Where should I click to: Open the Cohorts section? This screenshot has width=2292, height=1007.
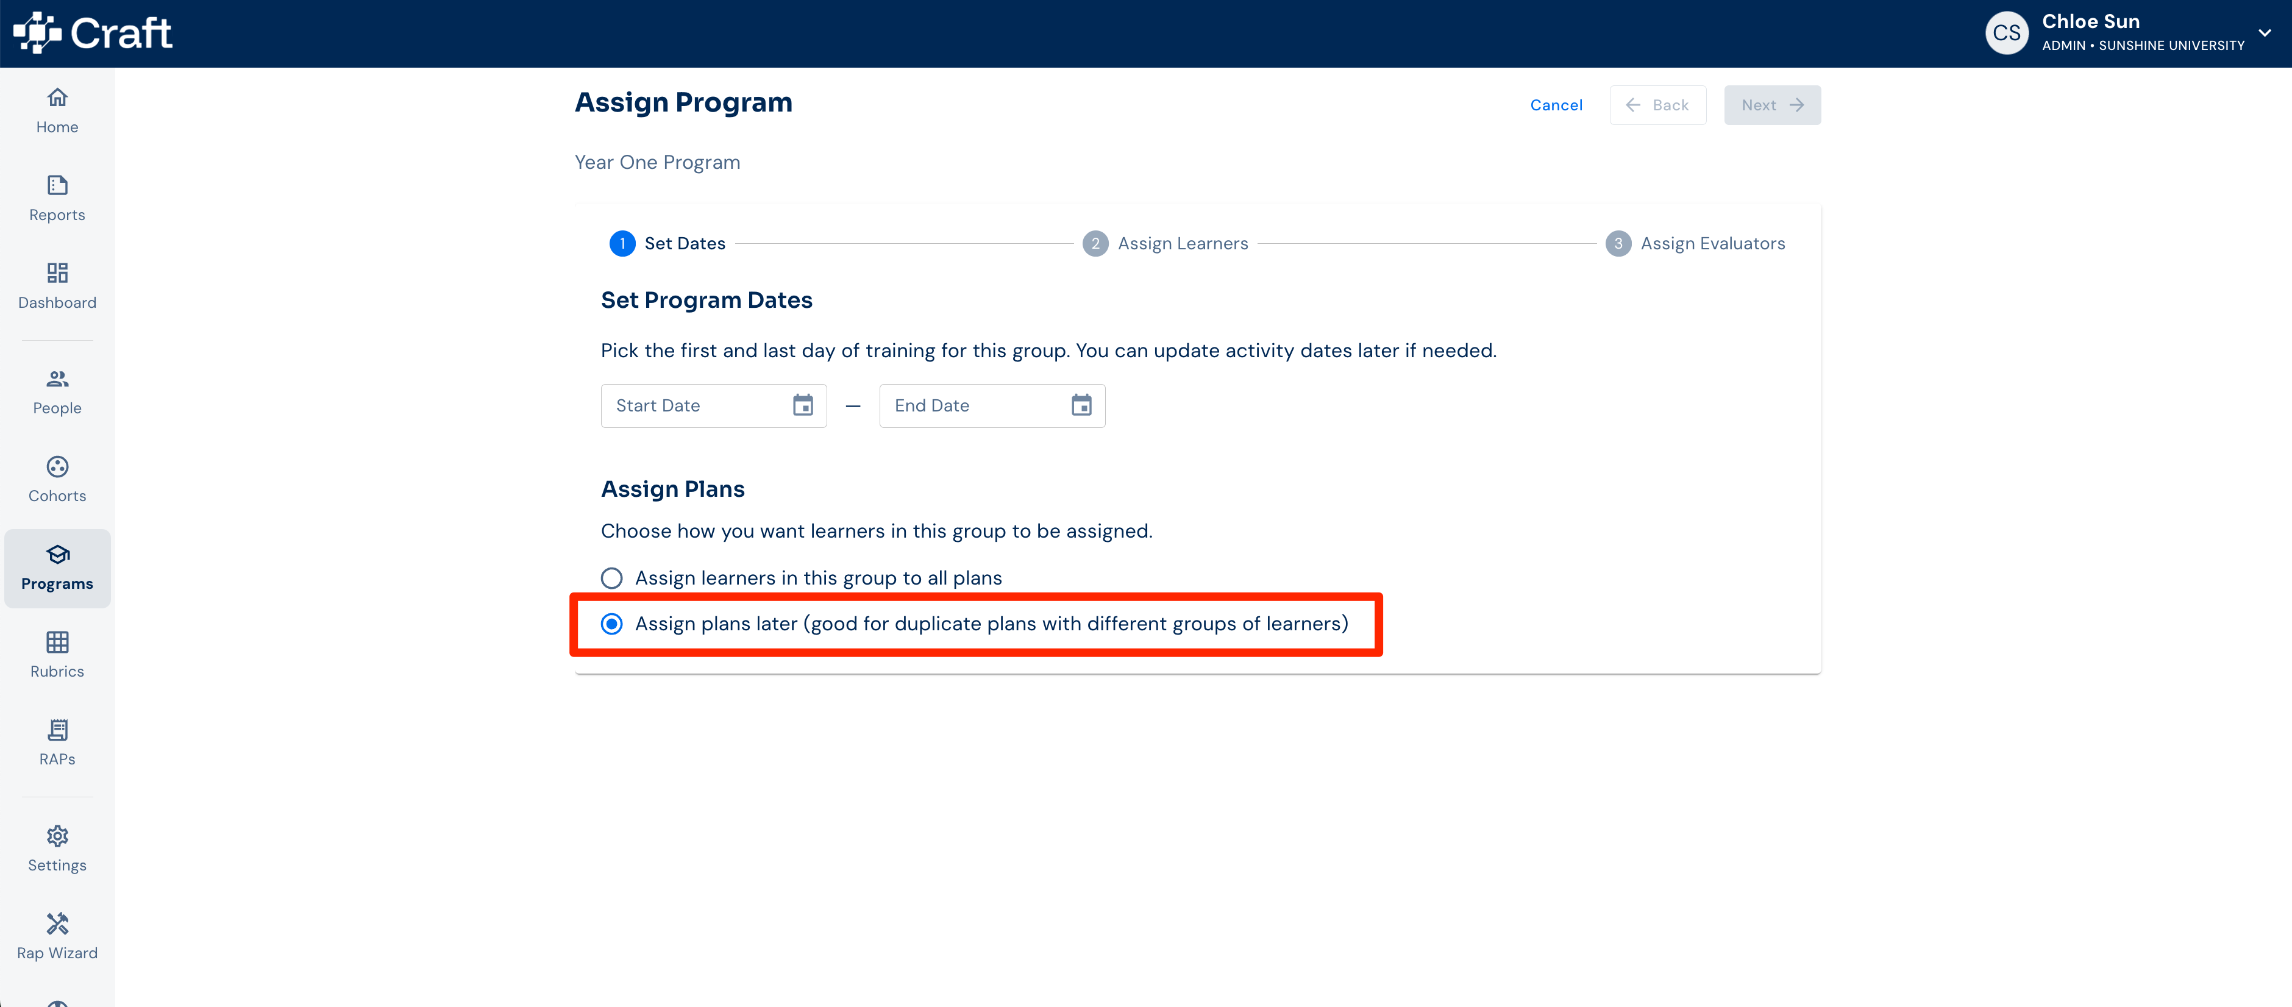57,480
